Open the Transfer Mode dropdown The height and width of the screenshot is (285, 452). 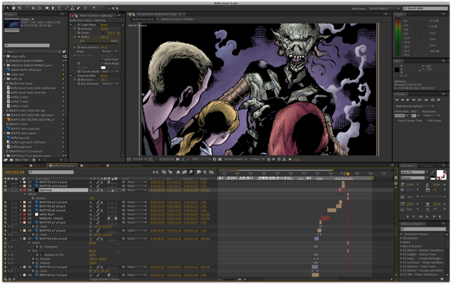110,71
